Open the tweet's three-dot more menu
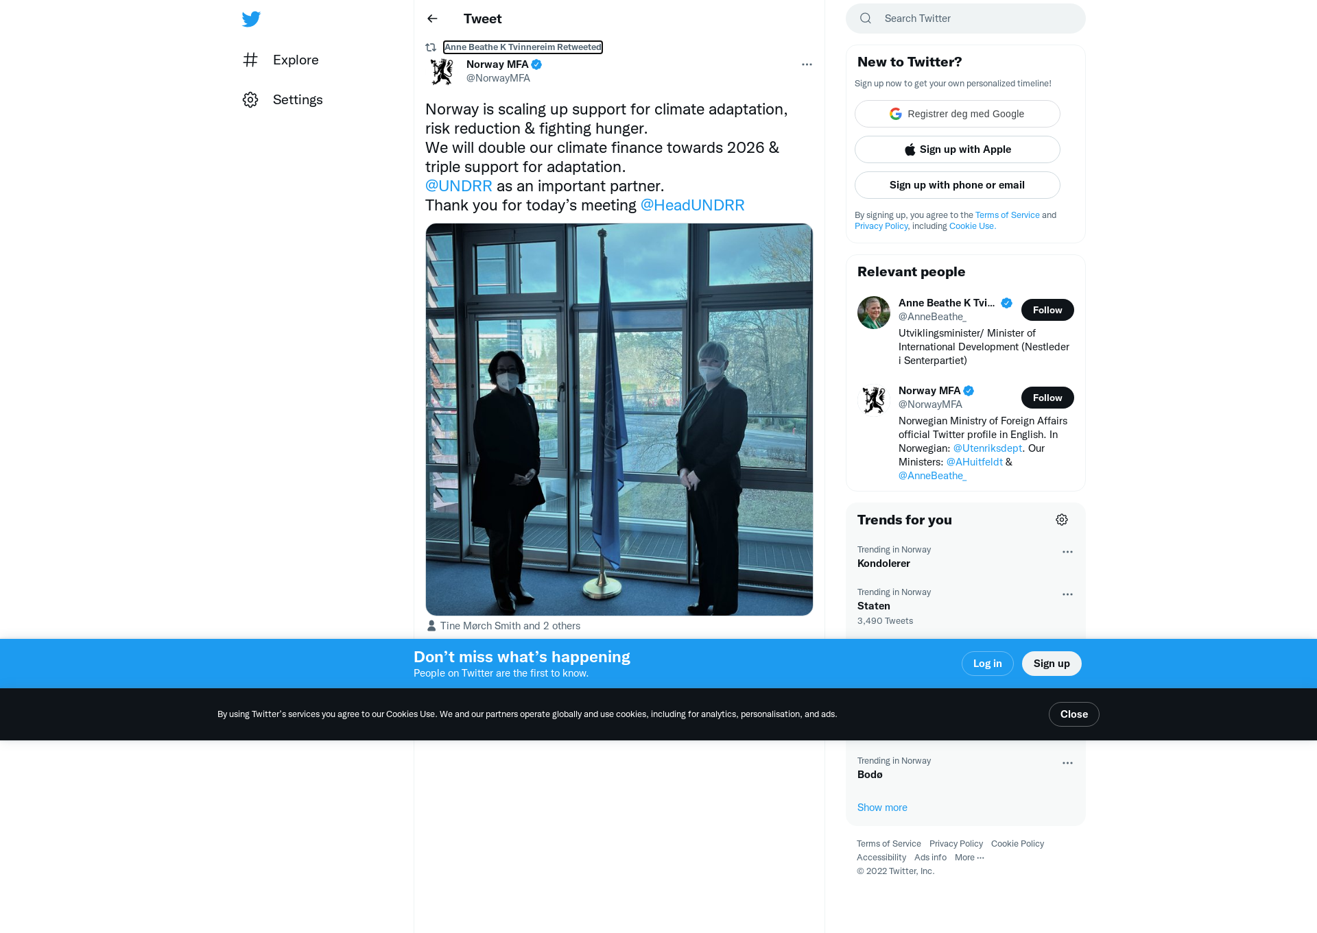This screenshot has height=933, width=1317. point(807,64)
